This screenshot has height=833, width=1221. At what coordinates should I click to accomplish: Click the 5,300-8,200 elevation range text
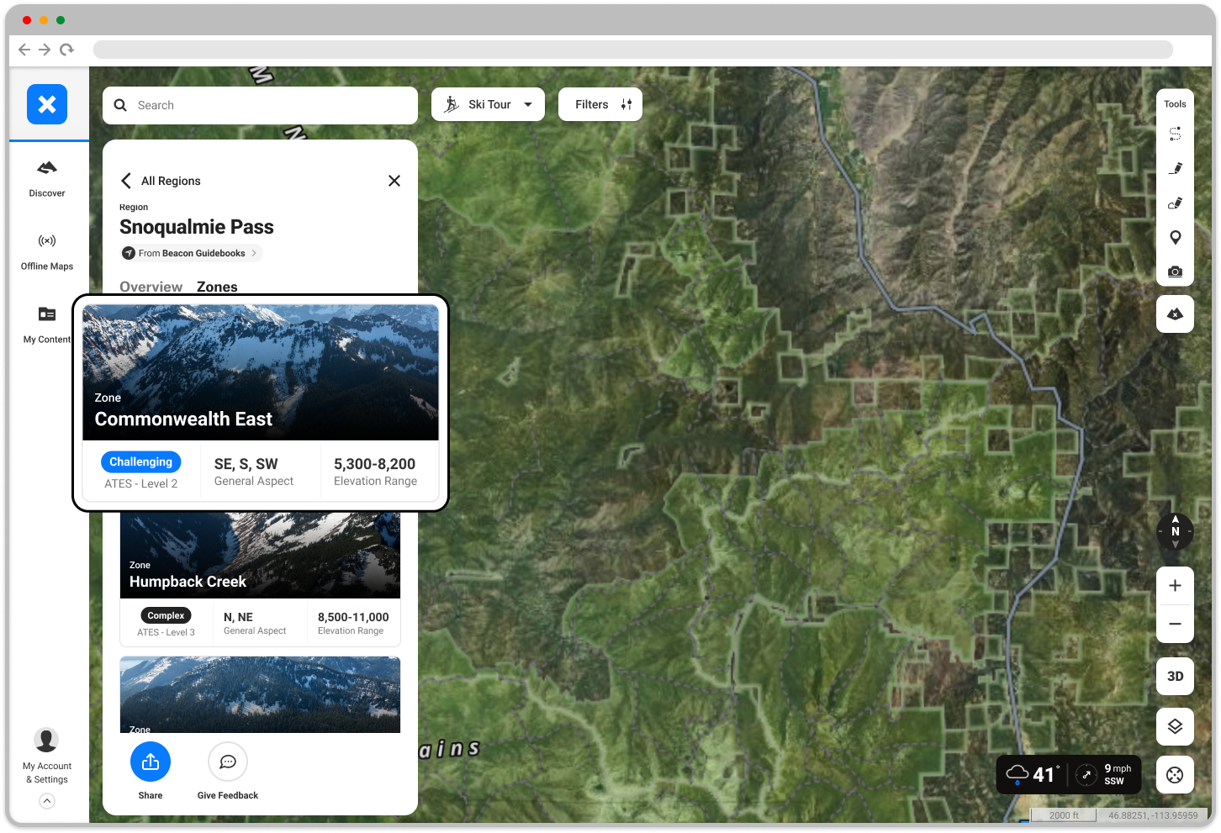(375, 464)
